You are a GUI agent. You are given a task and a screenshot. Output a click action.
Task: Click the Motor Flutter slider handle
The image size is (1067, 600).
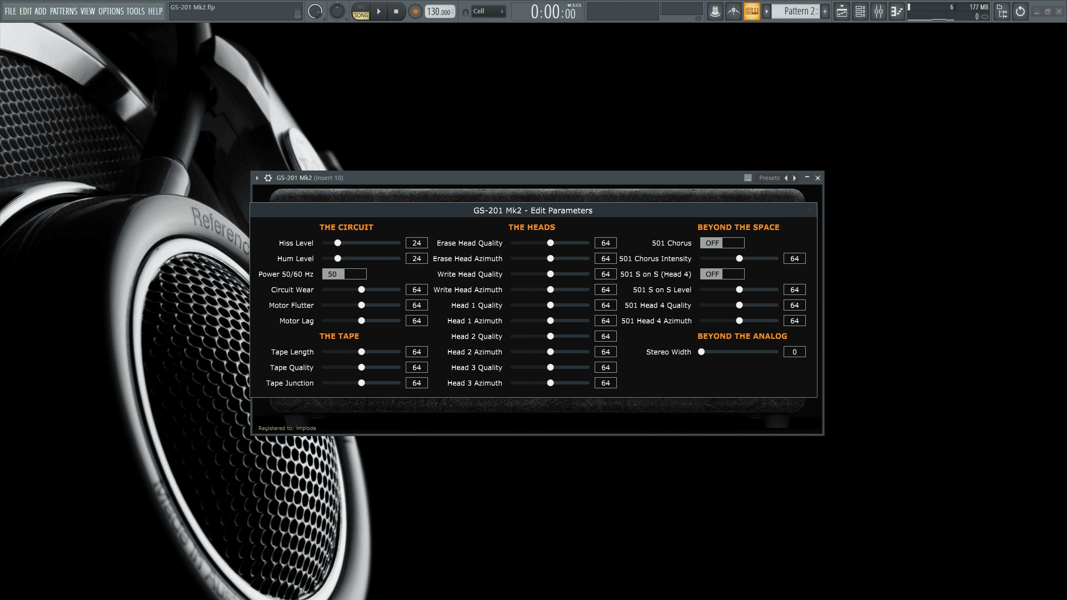[x=361, y=305]
